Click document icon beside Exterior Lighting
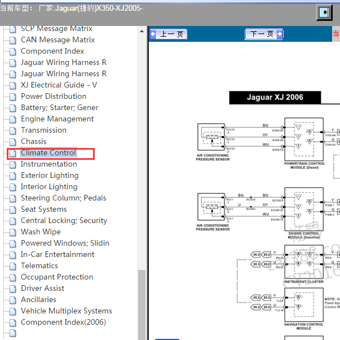 coord(13,176)
